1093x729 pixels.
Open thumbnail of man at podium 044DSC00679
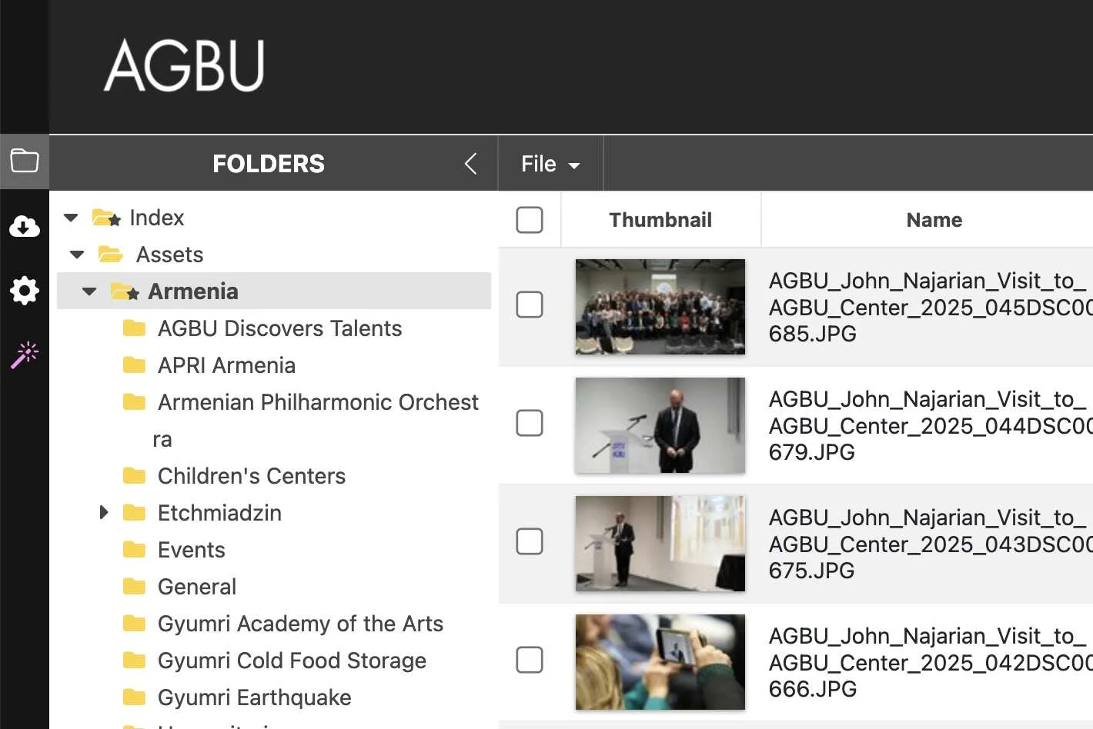660,425
